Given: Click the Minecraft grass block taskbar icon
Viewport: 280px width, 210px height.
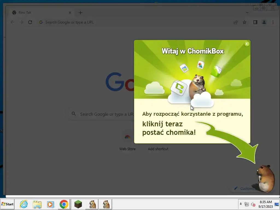Looking at the screenshot, I should pos(78,204).
